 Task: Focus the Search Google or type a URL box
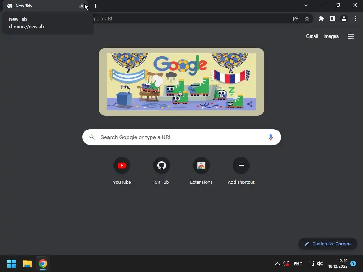(x=181, y=137)
